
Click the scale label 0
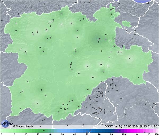[1, 135]
